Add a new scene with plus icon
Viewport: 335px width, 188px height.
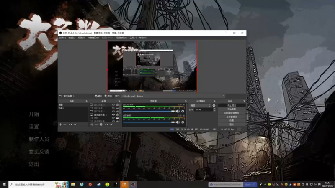click(60, 124)
